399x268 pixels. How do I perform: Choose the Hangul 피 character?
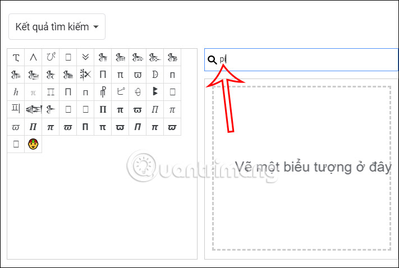pyautogui.click(x=16, y=109)
